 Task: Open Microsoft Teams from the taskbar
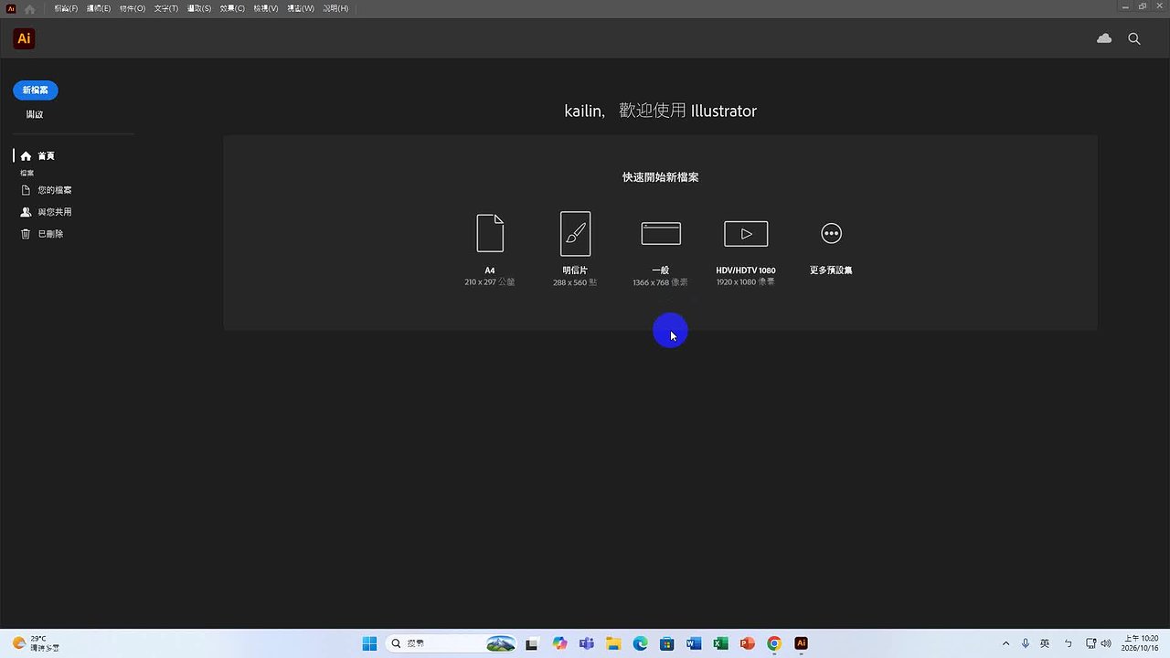click(586, 643)
